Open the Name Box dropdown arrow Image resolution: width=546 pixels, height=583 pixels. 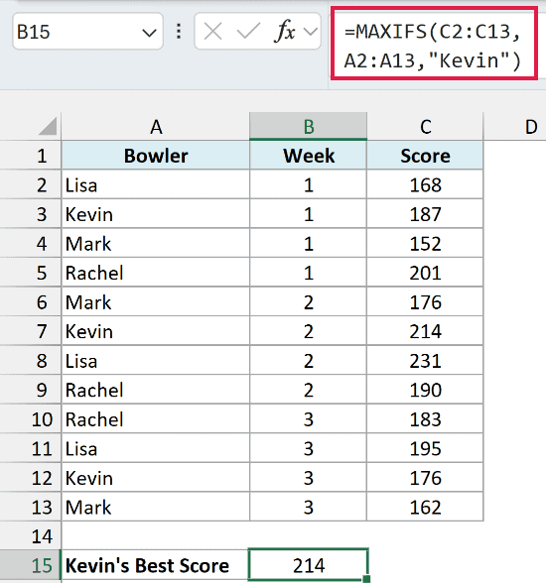(x=149, y=33)
